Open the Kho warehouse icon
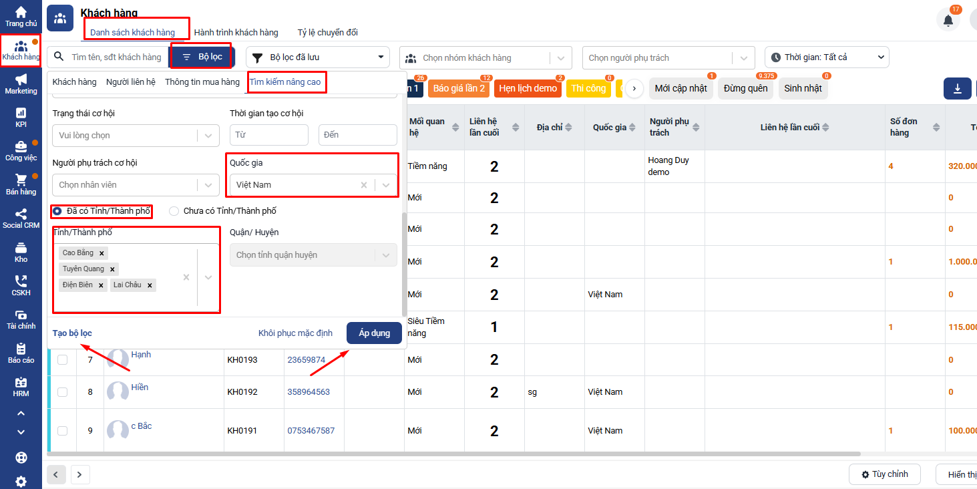Screen dimensions: 977x489 coord(21,252)
